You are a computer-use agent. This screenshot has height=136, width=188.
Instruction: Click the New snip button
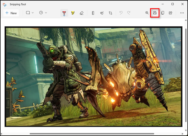(x=11, y=13)
